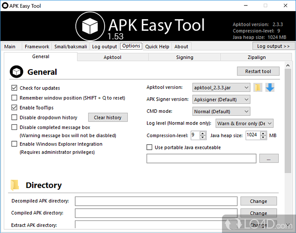
Task: Click the yellow folder icon beside Apktool version
Action: pos(258,88)
